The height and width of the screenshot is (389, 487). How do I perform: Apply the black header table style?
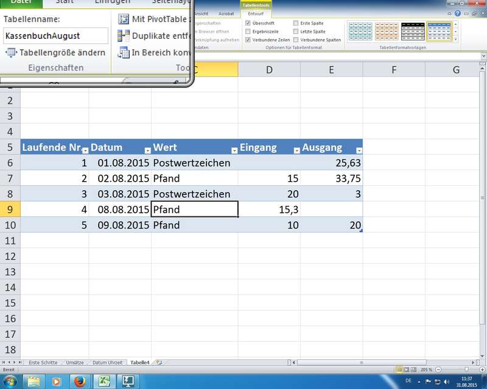click(x=413, y=32)
